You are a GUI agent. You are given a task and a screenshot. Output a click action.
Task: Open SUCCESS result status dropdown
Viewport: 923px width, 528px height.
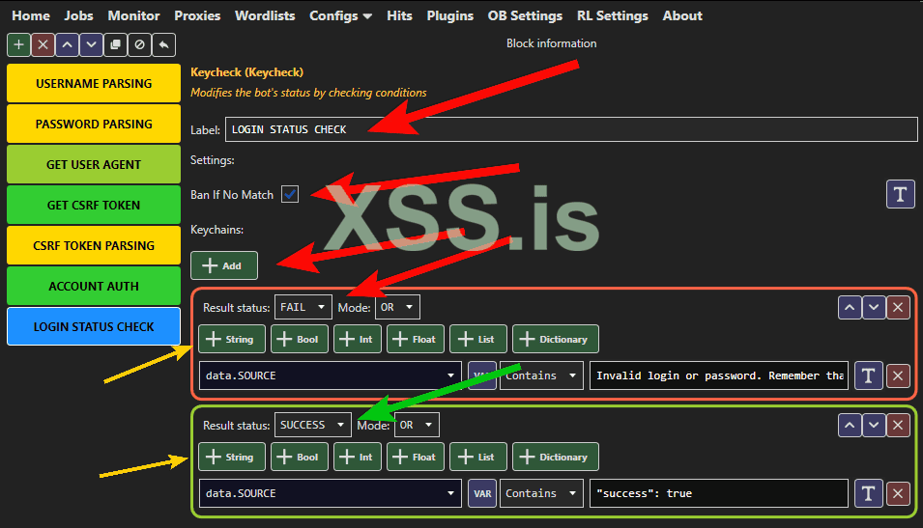point(312,425)
